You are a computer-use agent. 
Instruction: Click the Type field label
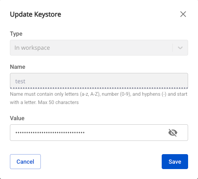point(16,34)
